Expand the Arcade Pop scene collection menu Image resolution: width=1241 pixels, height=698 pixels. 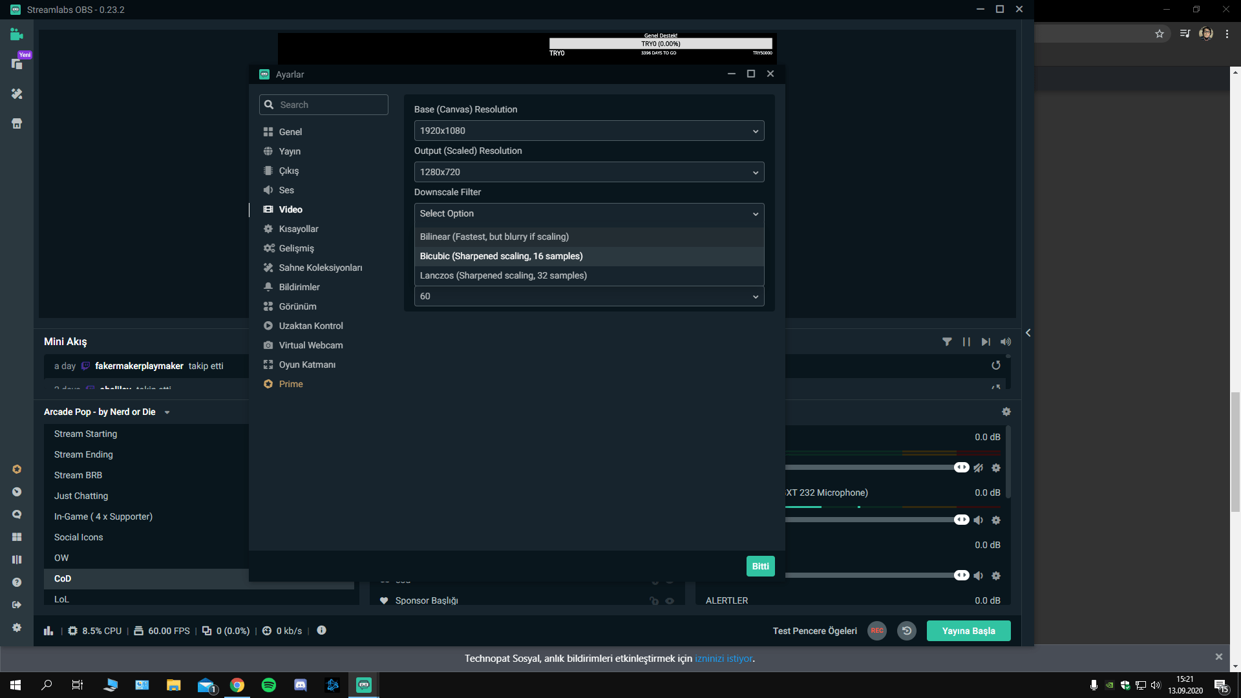(x=167, y=412)
